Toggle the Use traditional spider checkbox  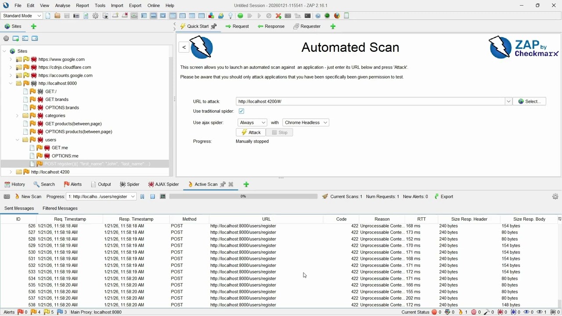(241, 111)
